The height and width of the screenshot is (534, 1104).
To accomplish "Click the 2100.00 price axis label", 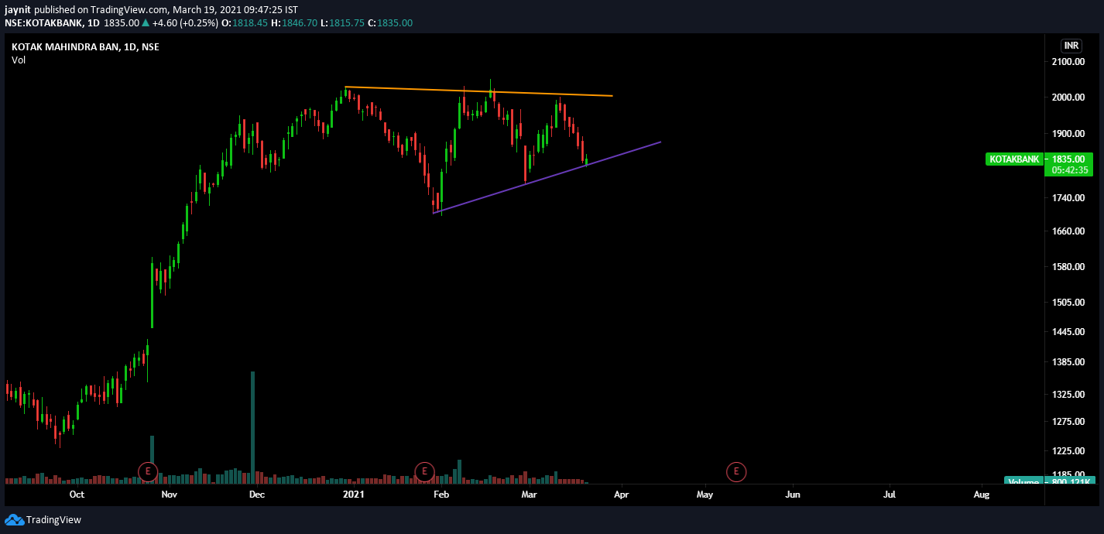I will click(1068, 62).
